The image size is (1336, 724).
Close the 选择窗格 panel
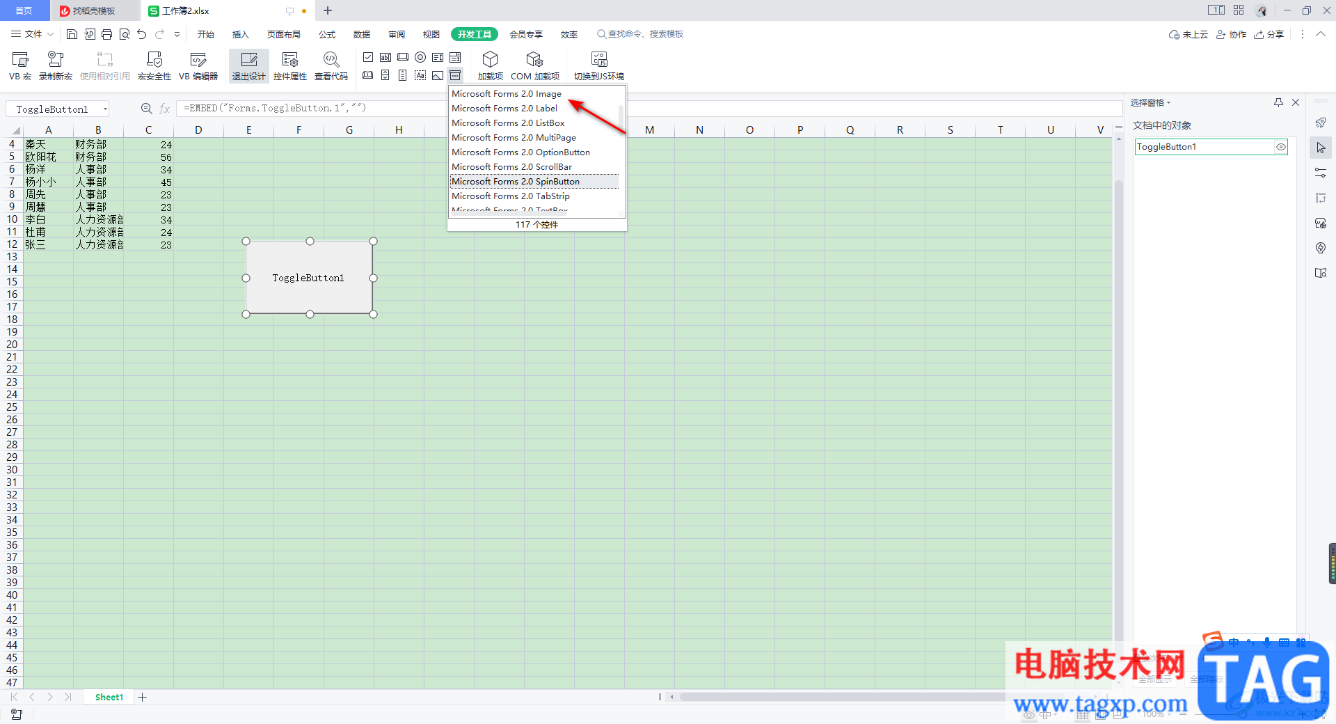coord(1296,102)
